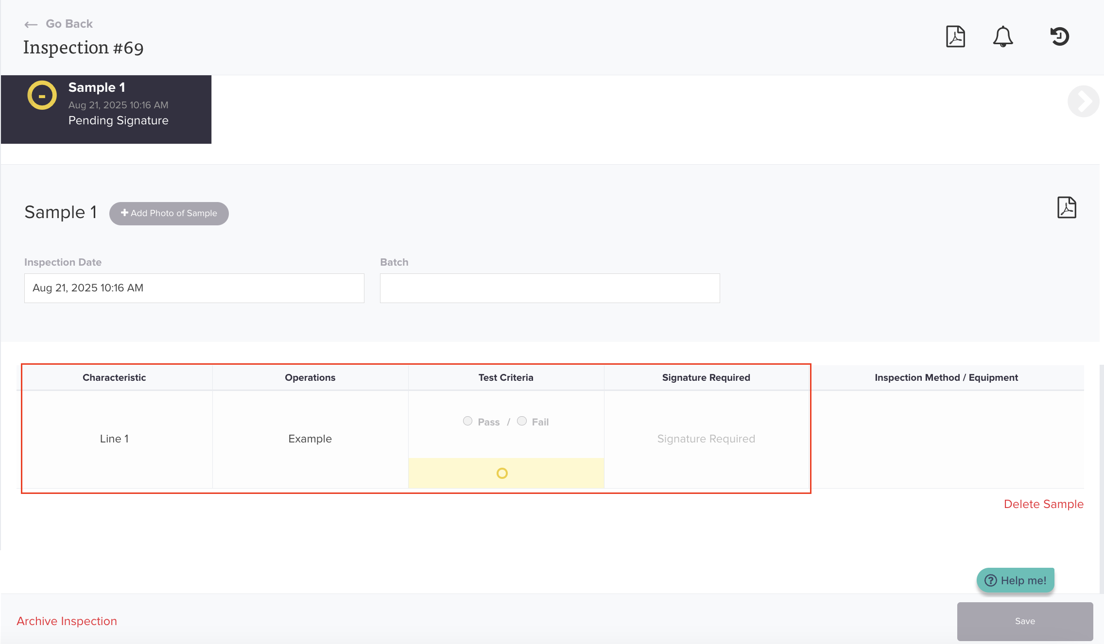Click the Signature Required cell
The height and width of the screenshot is (644, 1104).
[x=706, y=439]
